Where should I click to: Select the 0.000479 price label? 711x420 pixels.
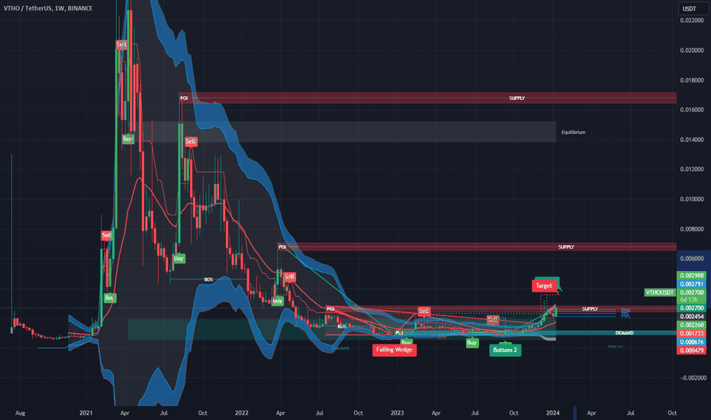691,350
